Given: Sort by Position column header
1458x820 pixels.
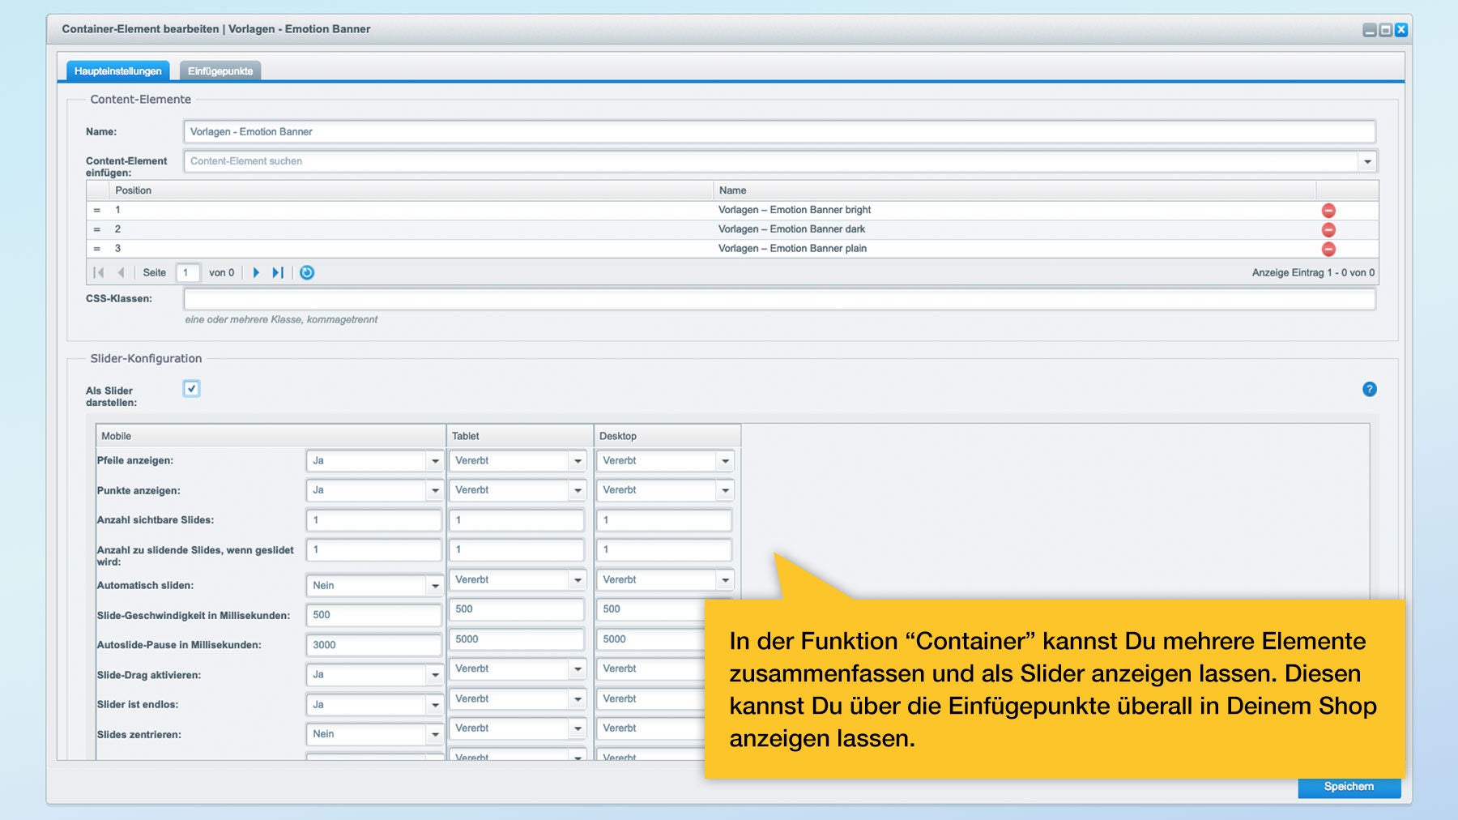Looking at the screenshot, I should click(411, 190).
